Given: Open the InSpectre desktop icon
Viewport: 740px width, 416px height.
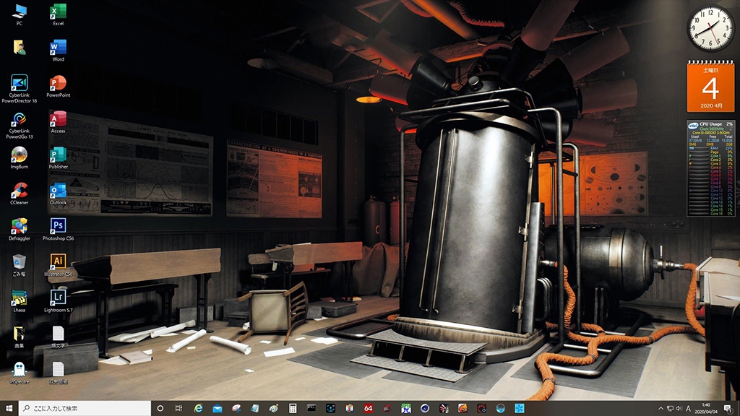Looking at the screenshot, I should point(20,369).
